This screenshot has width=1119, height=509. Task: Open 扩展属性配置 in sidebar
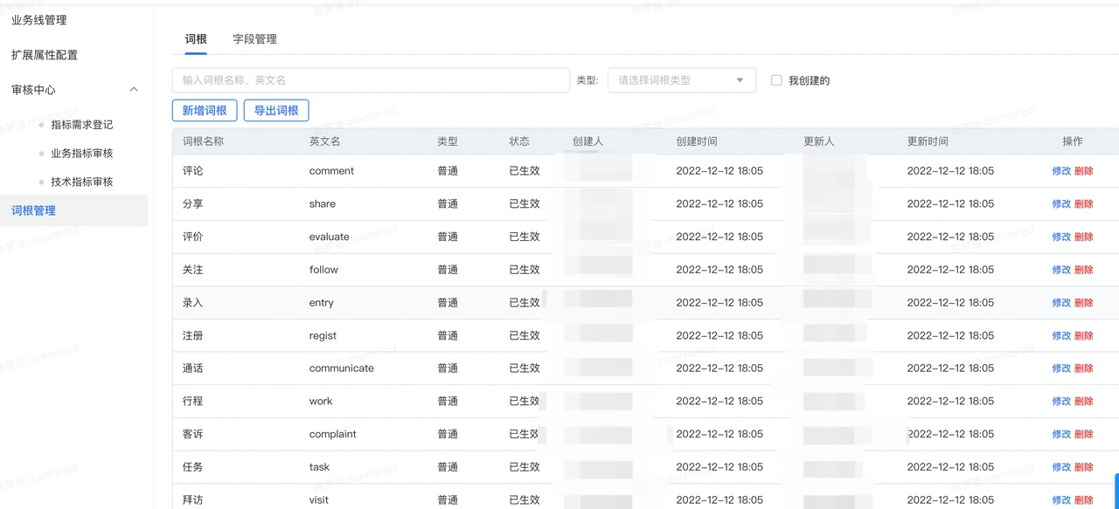click(45, 55)
